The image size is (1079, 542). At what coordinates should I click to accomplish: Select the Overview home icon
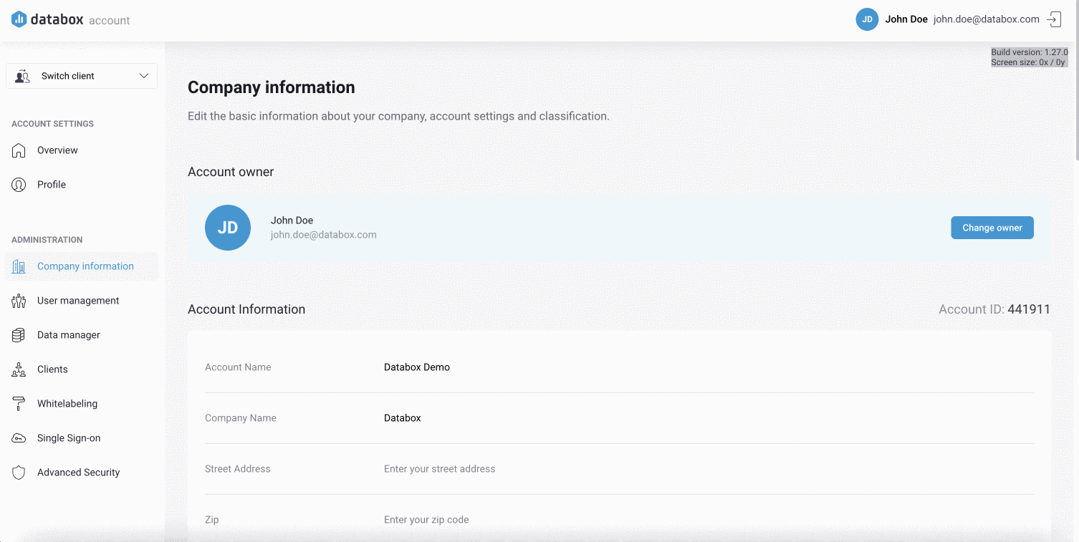(x=19, y=150)
